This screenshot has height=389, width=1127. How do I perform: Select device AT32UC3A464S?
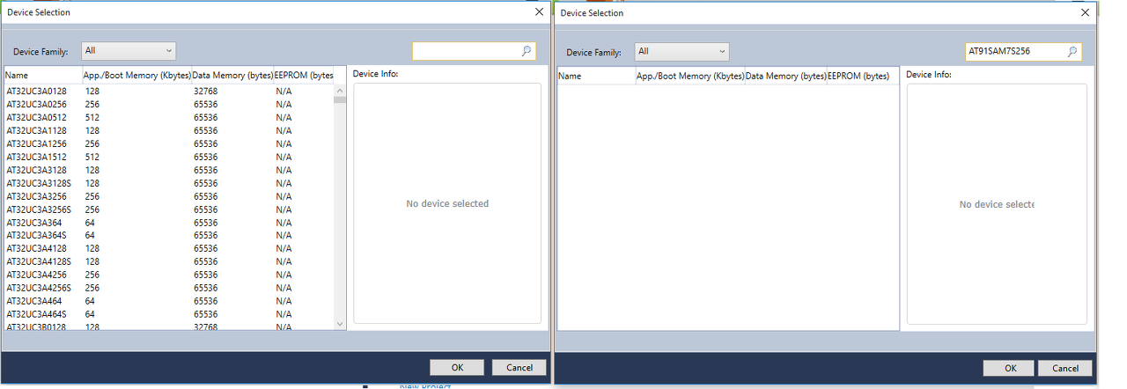(x=167, y=314)
